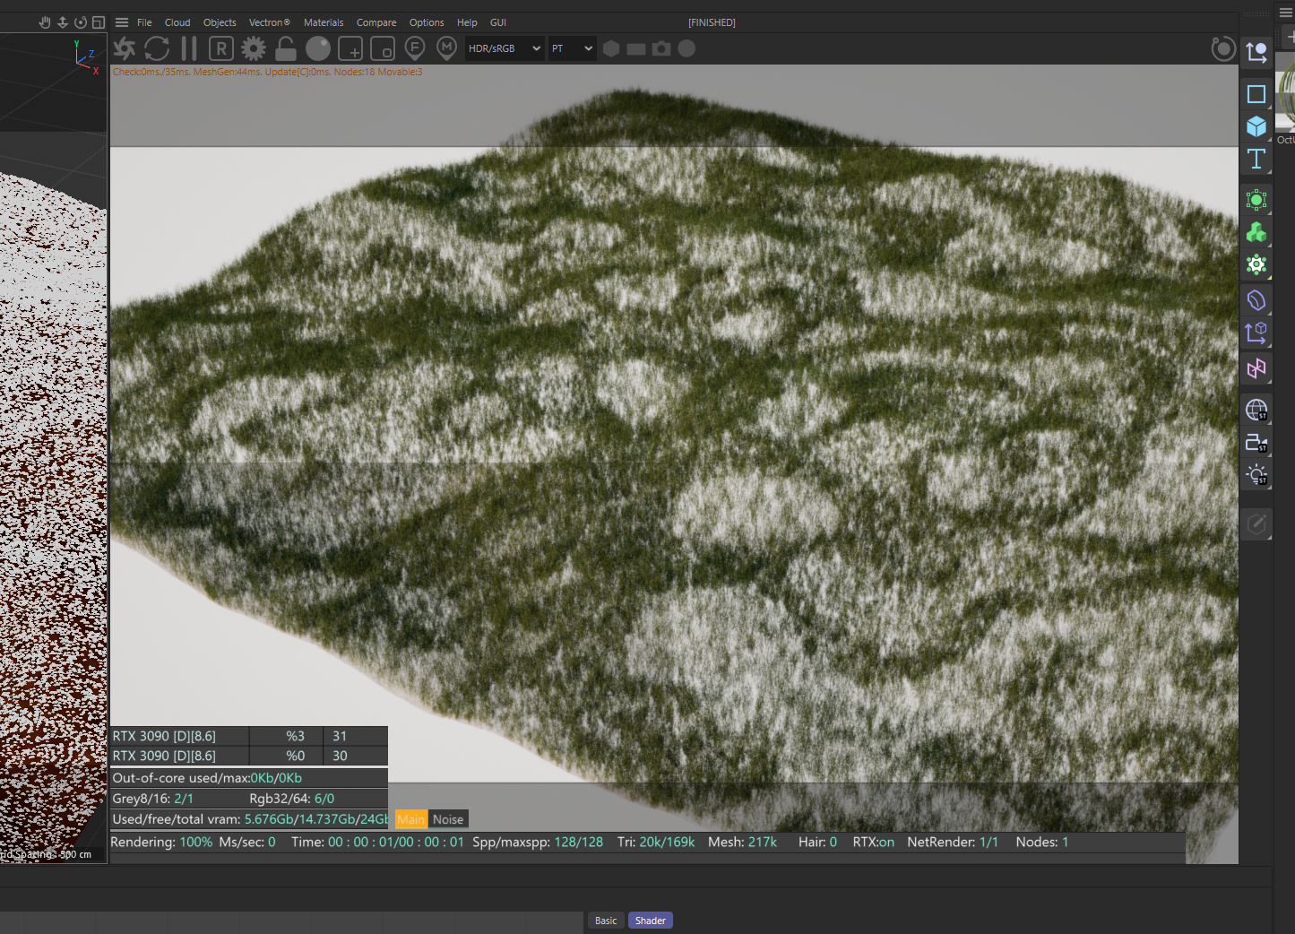
Task: Open the Objects menu
Action: [x=220, y=22]
